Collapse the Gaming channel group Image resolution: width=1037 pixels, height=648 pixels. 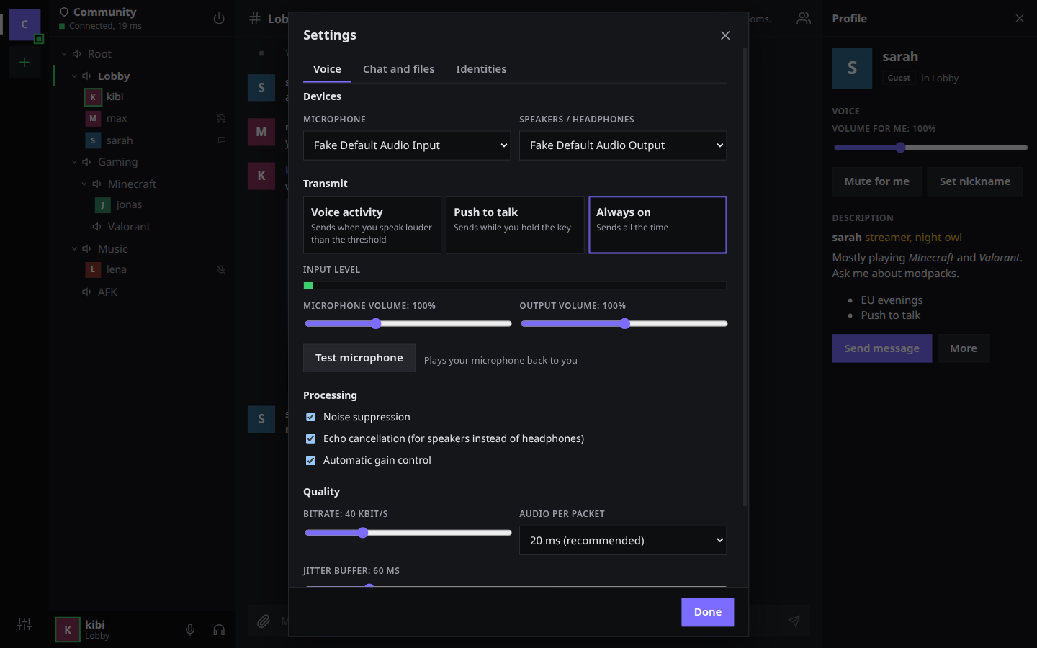(74, 162)
